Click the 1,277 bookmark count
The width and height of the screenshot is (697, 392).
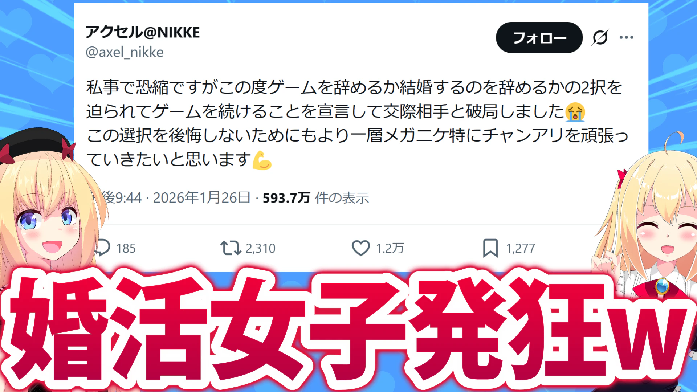pos(521,249)
